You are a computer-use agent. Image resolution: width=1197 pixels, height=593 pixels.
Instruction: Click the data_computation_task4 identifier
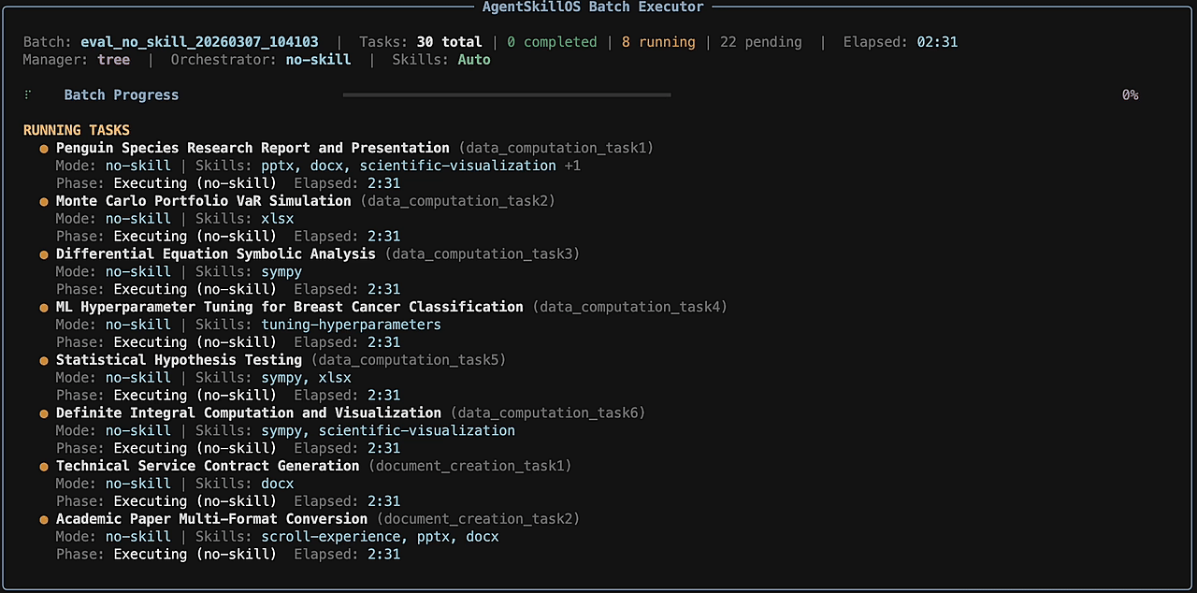pyautogui.click(x=629, y=307)
